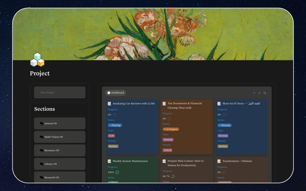Click 100% progress ring on Weekly System Maintenance

(117, 172)
